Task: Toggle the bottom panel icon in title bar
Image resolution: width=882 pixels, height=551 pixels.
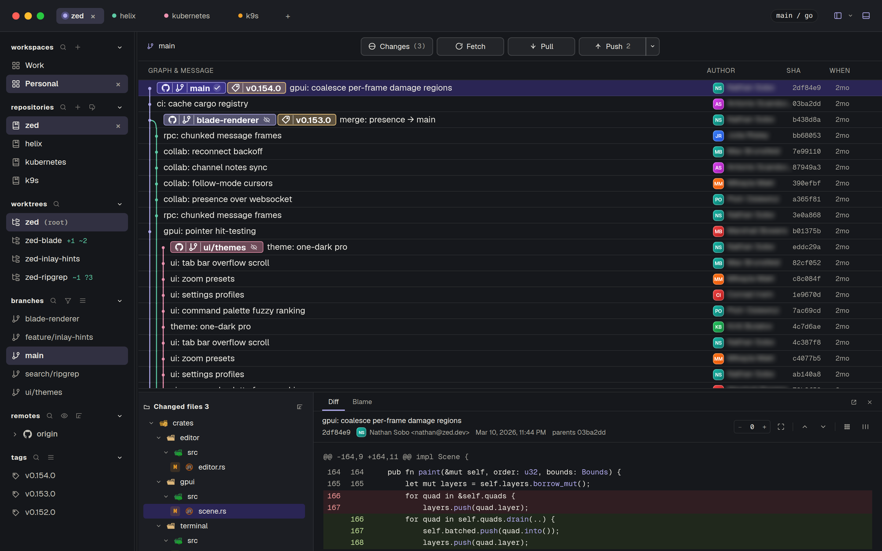Action: pos(866,16)
